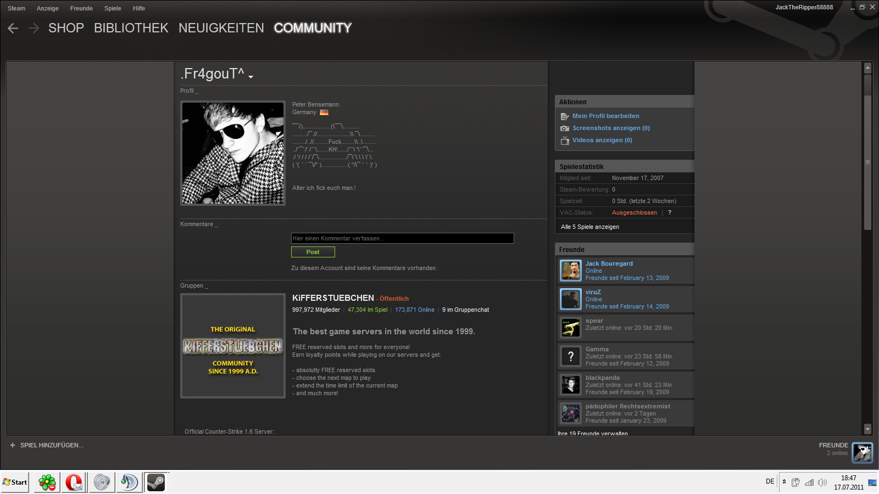The image size is (879, 494).
Task: Open the FREUNDE list button
Action: [833, 445]
